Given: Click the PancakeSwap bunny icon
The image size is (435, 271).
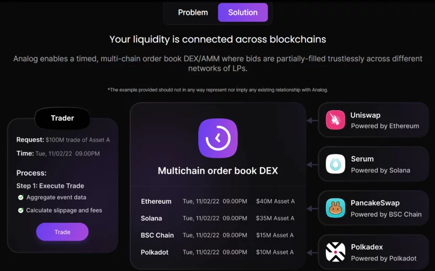Looking at the screenshot, I should pos(335,208).
